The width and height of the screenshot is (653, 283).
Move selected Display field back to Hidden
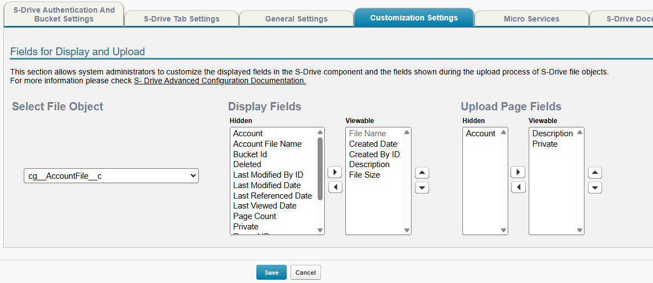click(x=335, y=187)
